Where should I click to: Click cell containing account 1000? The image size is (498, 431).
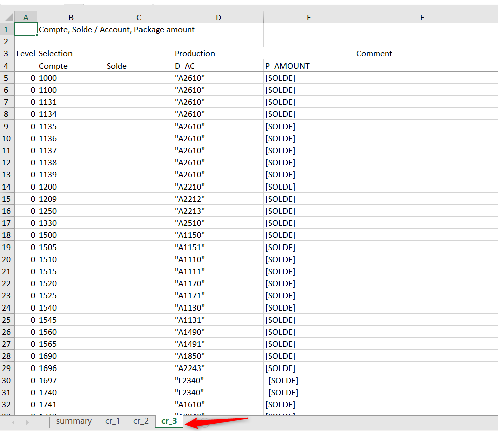[71, 78]
